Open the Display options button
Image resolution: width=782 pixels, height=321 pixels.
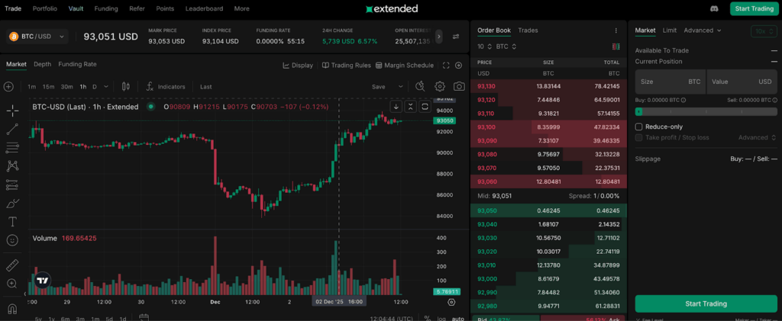point(298,66)
